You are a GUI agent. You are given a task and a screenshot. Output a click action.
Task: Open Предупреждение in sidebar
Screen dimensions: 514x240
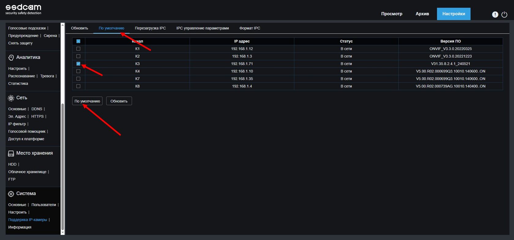23,36
